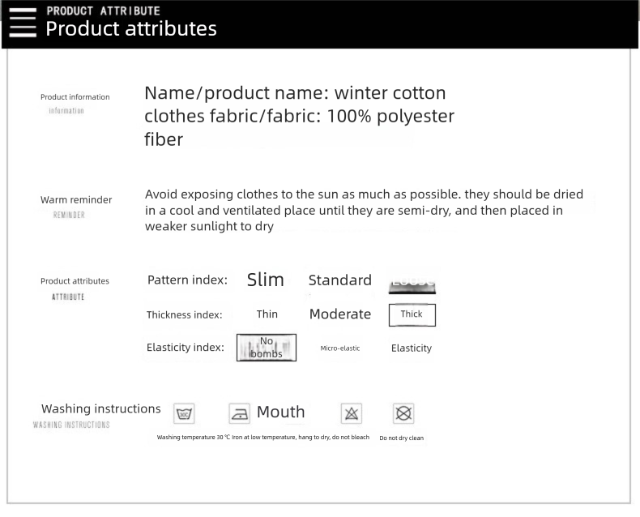The height and width of the screenshot is (517, 640).
Task: Choose the boxed Thick thickness option
Action: [x=412, y=314]
